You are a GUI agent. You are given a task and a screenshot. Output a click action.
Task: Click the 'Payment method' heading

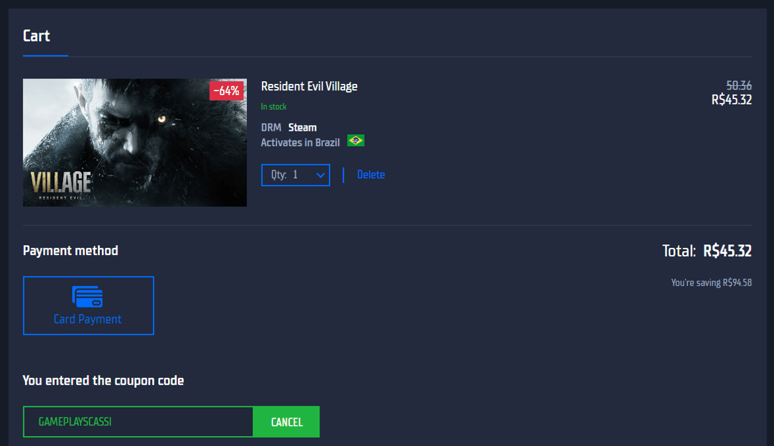[71, 251]
